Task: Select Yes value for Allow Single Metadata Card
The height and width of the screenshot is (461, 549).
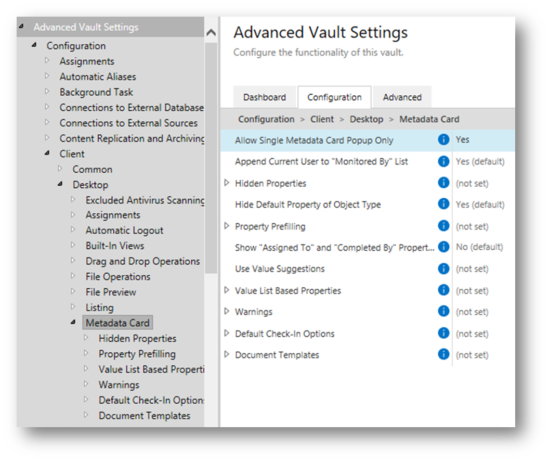Action: click(x=462, y=140)
